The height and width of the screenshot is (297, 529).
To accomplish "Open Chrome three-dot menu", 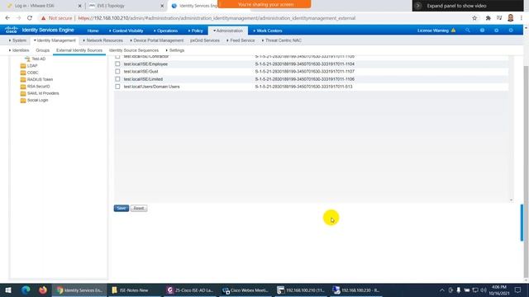I will [522, 18].
